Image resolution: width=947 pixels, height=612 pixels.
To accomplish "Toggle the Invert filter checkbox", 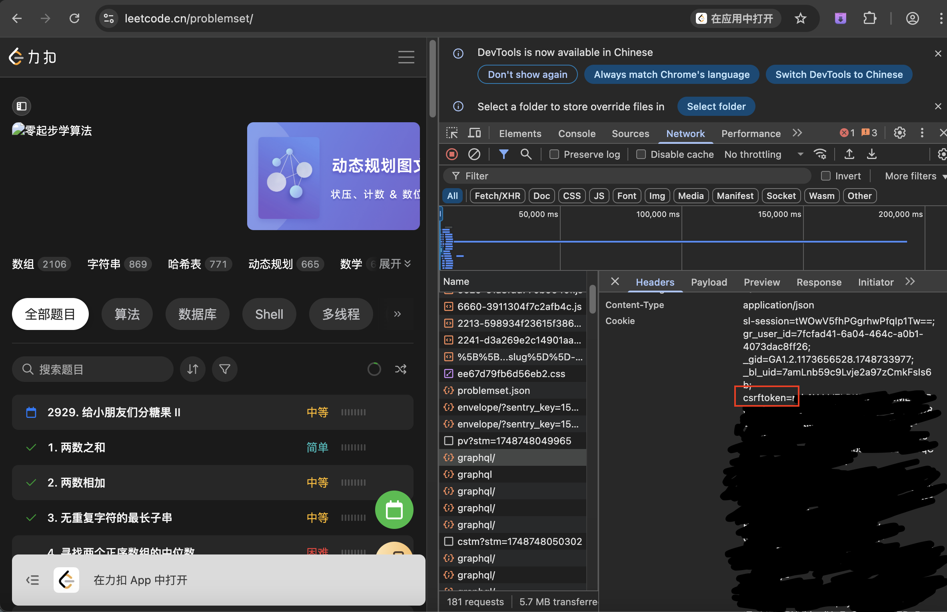I will (x=826, y=175).
